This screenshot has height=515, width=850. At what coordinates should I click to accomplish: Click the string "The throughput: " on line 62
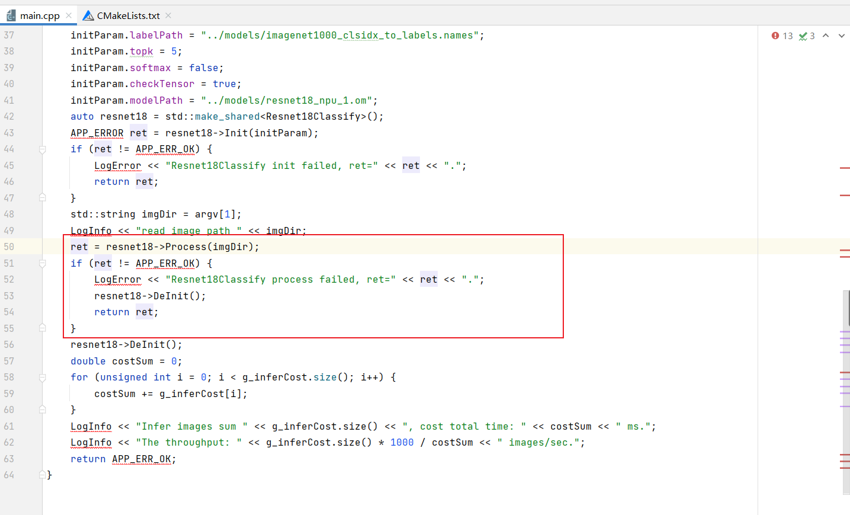coord(189,443)
